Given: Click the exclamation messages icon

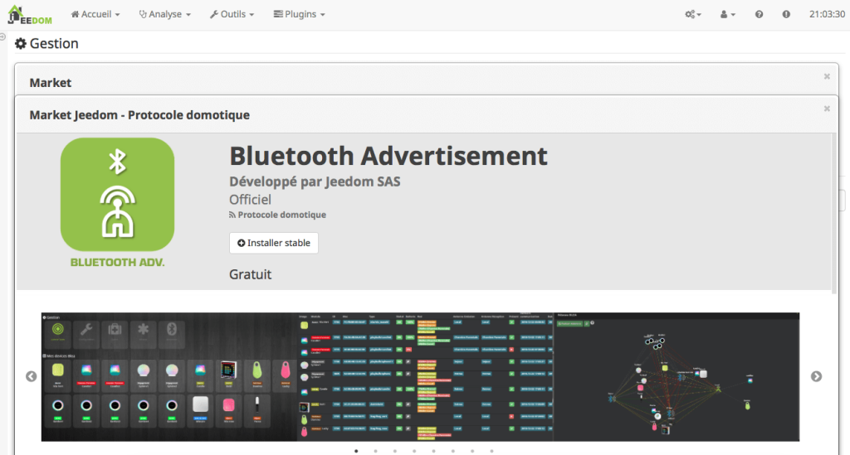Looking at the screenshot, I should click(x=786, y=15).
